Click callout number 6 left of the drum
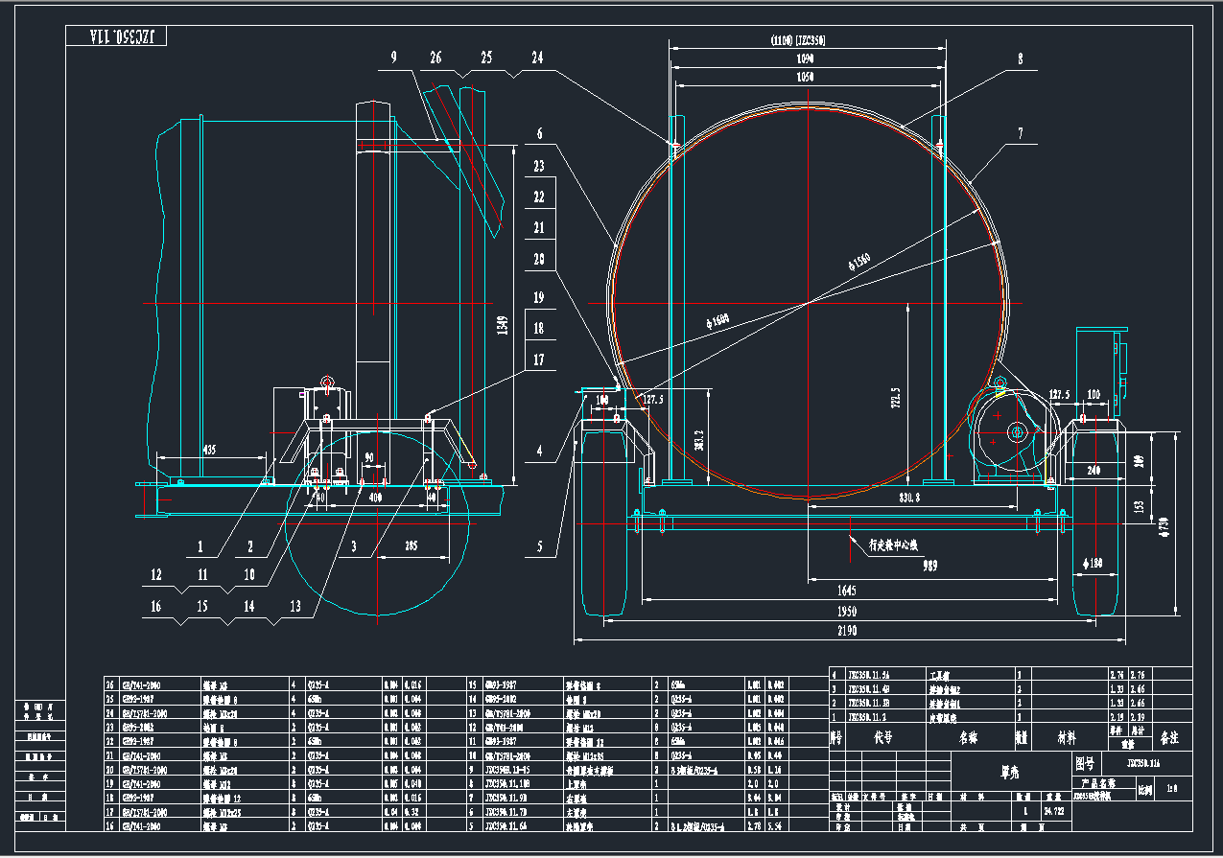Screen dimensions: 1223x858 (540, 133)
